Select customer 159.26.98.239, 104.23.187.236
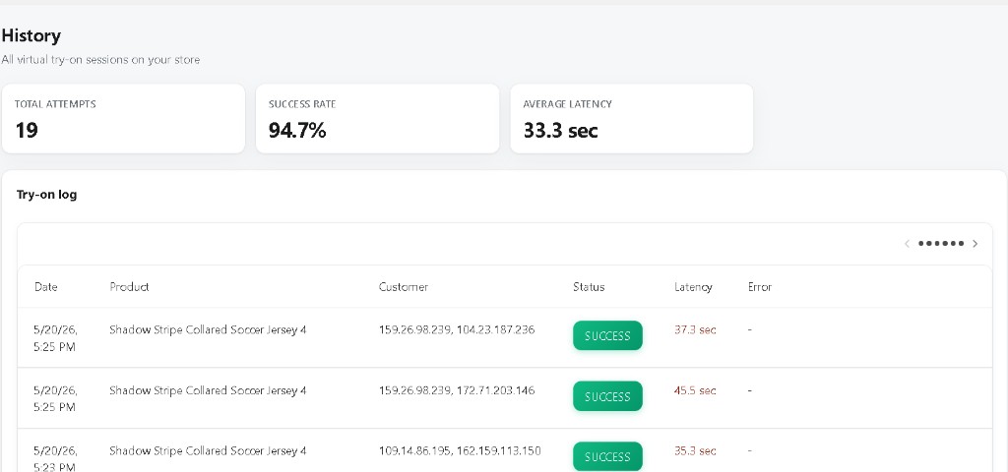The height and width of the screenshot is (472, 1008). point(457,330)
